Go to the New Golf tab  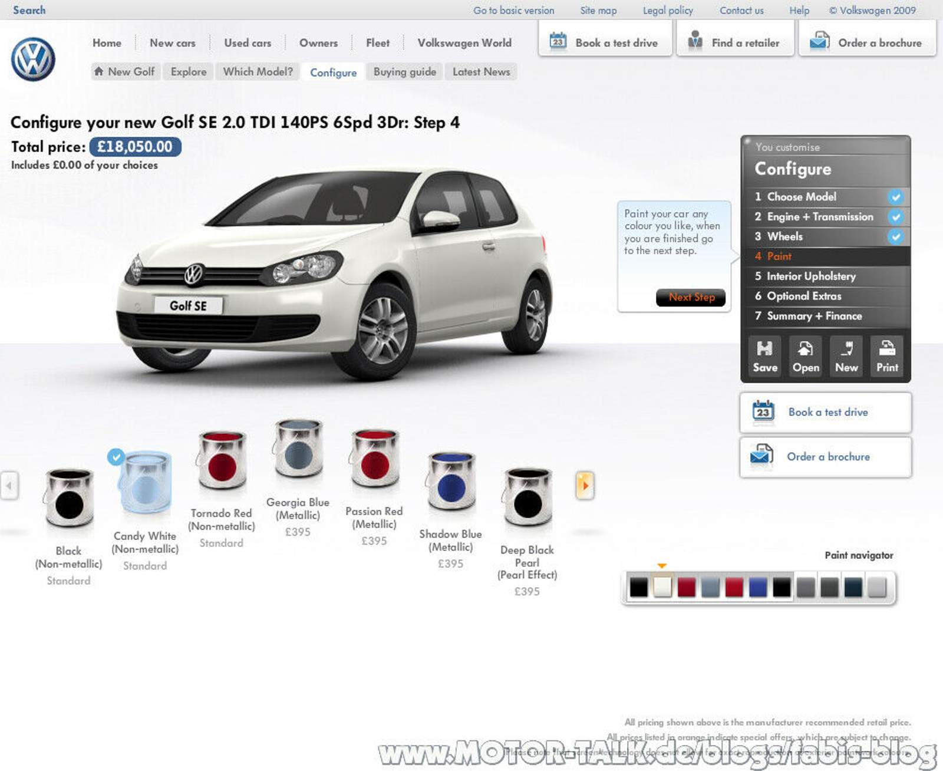pyautogui.click(x=126, y=71)
